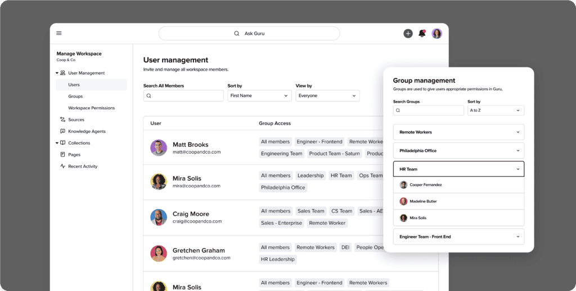
Task: Open Sources in the sidebar
Action: [x=76, y=119]
